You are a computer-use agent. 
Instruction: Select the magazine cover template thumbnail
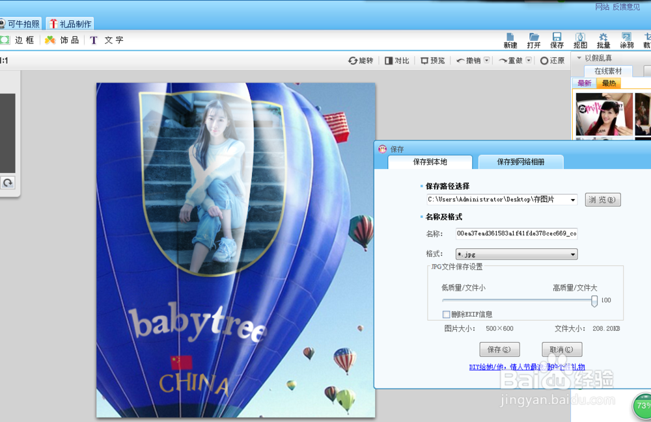coord(604,114)
